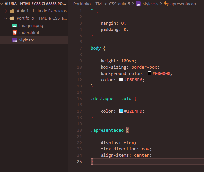Click the Imagem.png image file icon

[15, 26]
